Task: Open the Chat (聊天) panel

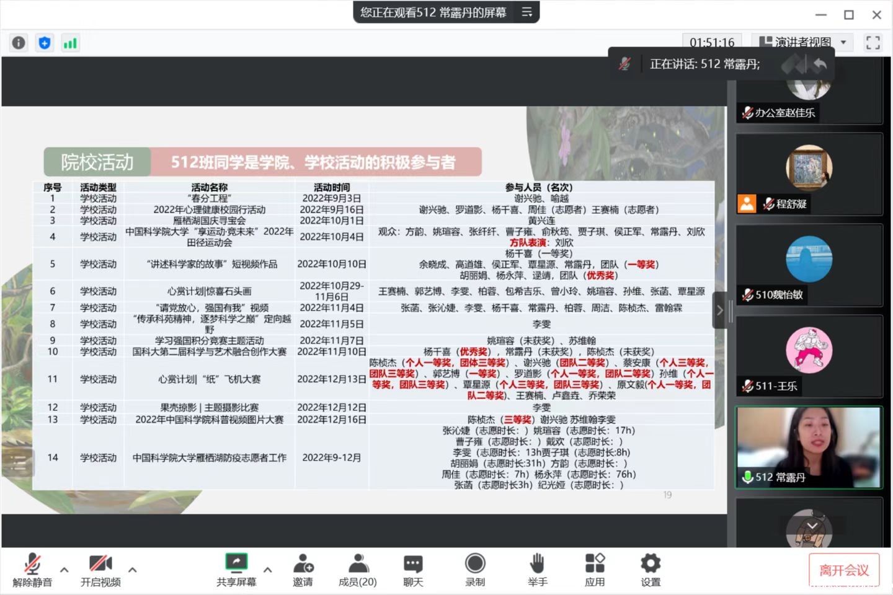Action: coord(413,570)
